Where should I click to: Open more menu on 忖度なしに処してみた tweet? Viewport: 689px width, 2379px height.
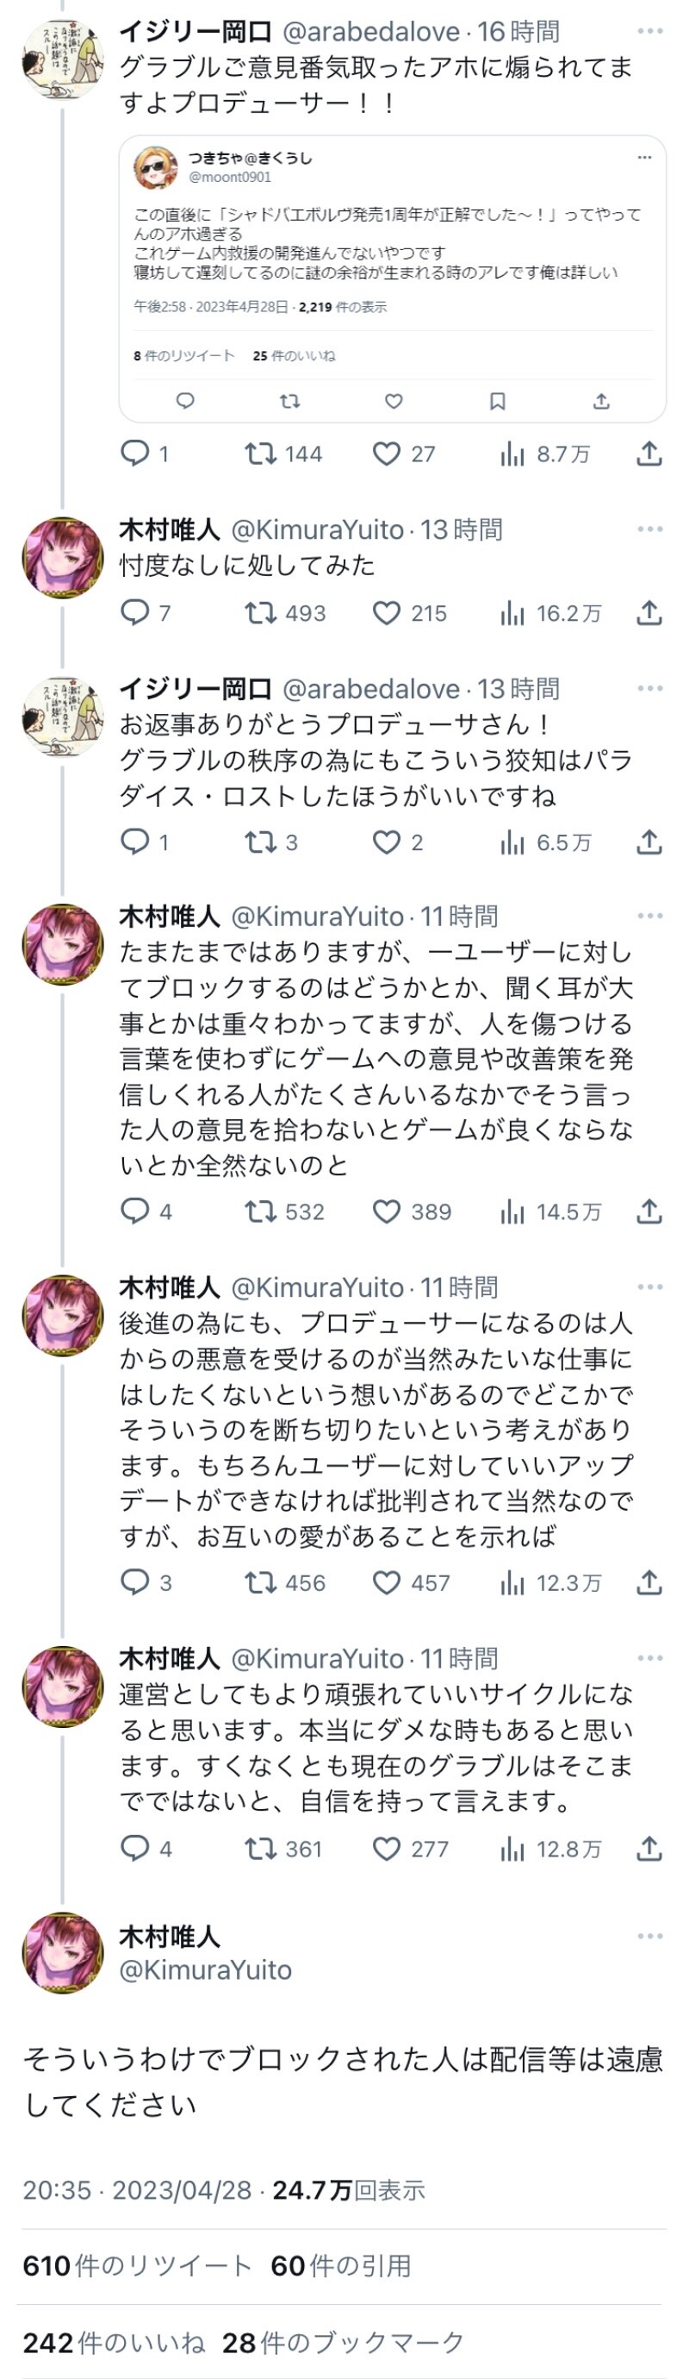(x=649, y=529)
